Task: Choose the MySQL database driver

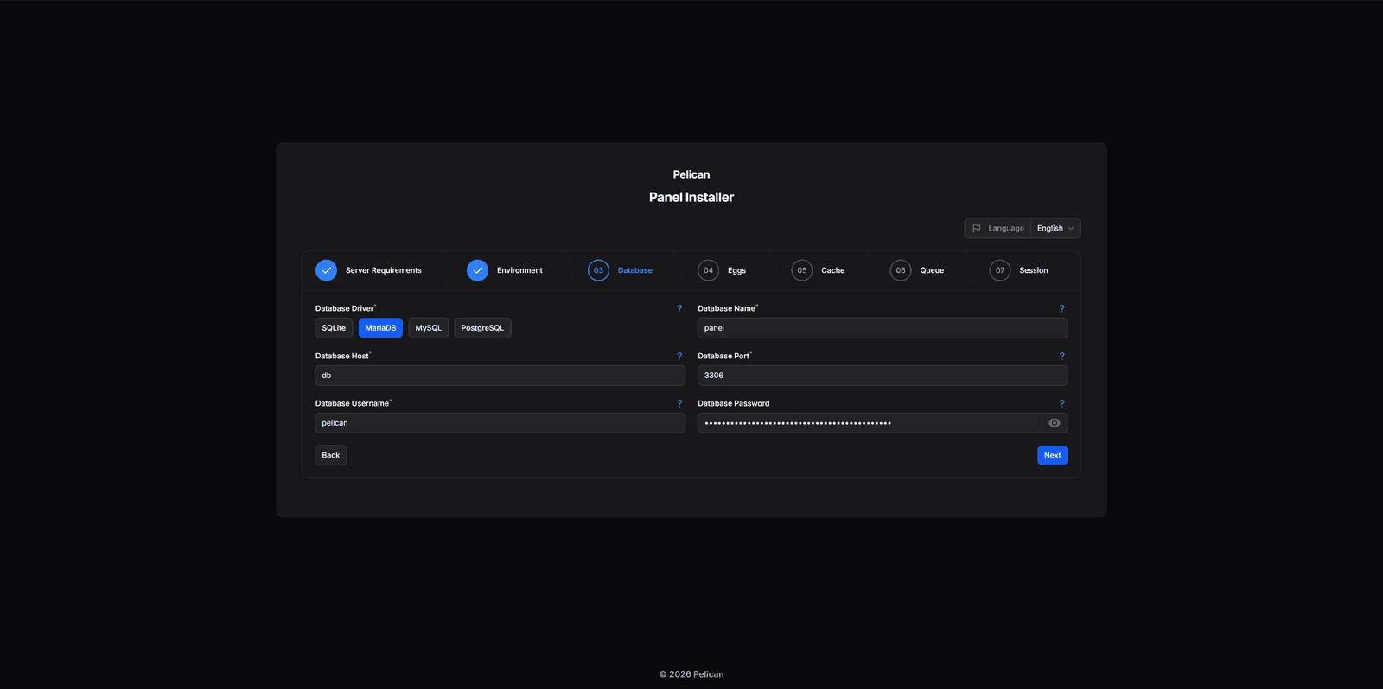Action: tap(429, 328)
